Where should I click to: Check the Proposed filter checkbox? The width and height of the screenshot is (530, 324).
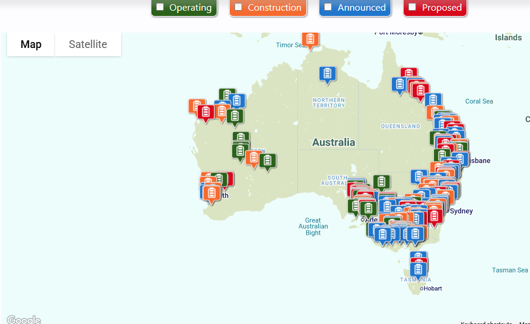click(412, 7)
